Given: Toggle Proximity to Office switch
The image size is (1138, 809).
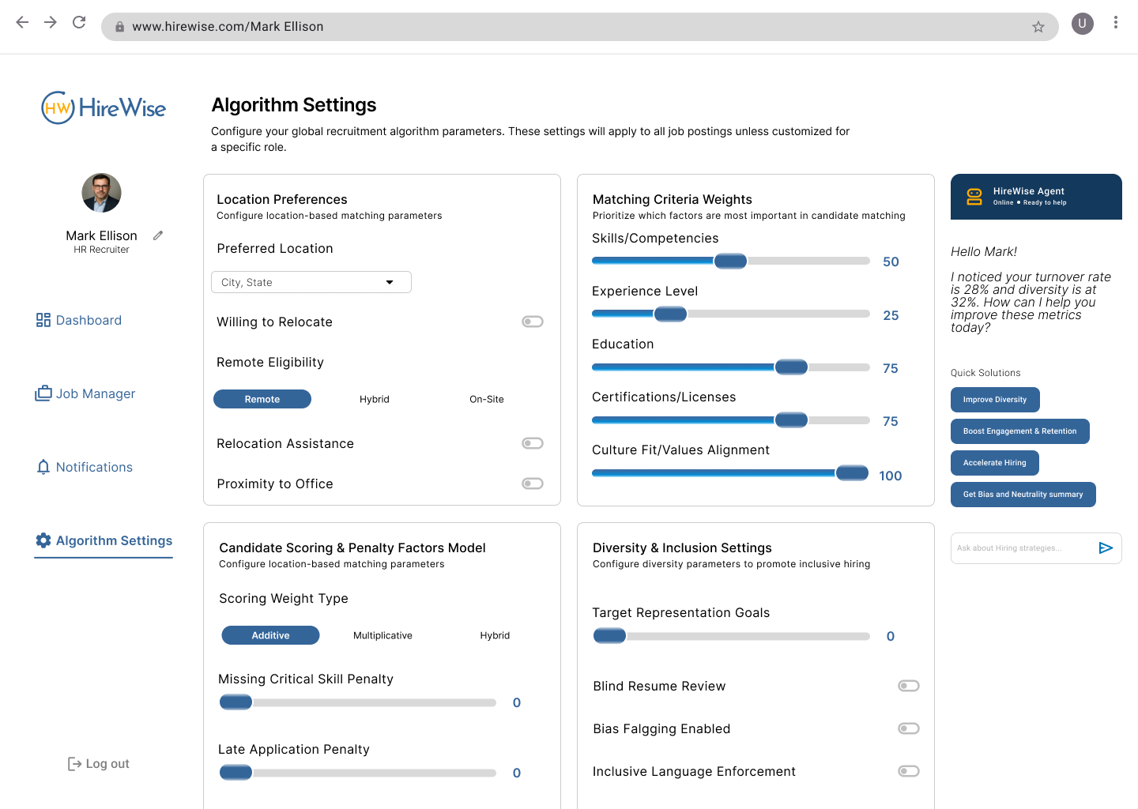Looking at the screenshot, I should 532,484.
